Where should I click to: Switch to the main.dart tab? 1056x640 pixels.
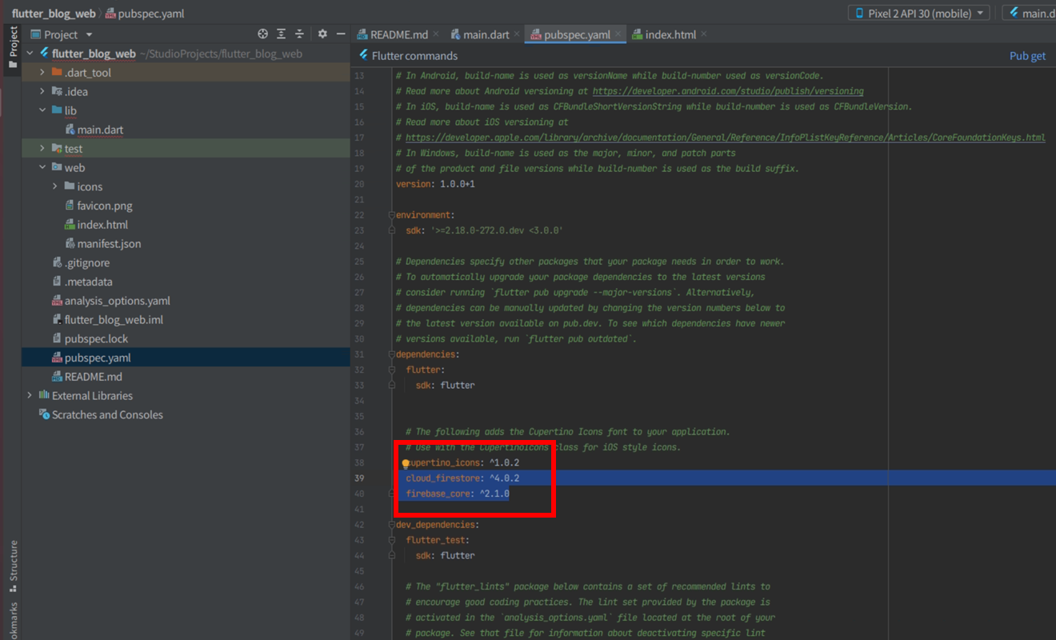click(486, 34)
